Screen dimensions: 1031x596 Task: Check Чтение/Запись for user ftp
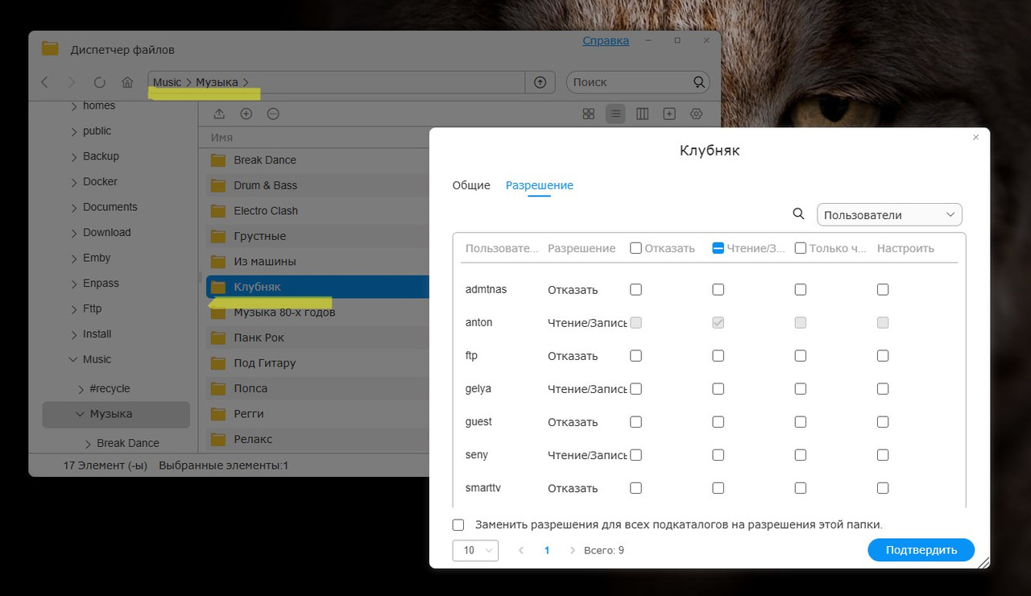pos(718,355)
